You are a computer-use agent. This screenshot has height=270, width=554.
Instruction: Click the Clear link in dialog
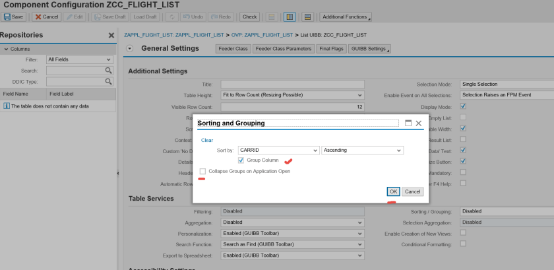click(x=207, y=140)
